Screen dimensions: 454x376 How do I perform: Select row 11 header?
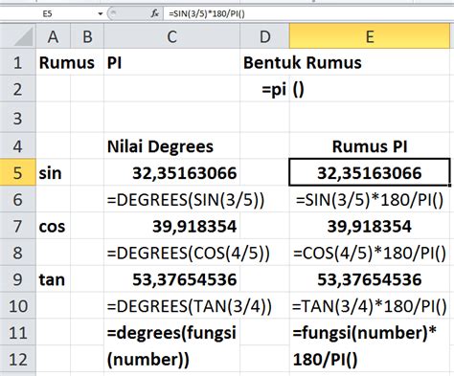[18, 333]
